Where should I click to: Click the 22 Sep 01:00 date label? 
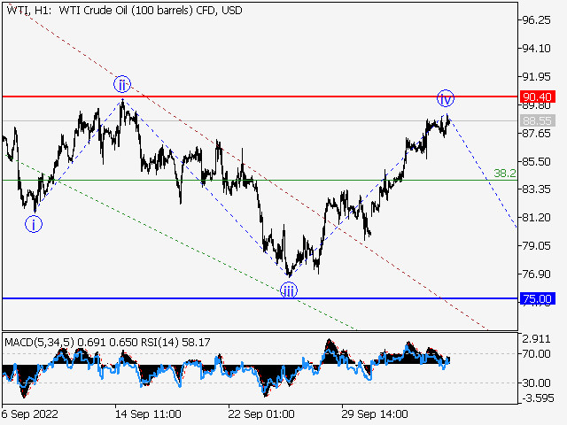261,413
